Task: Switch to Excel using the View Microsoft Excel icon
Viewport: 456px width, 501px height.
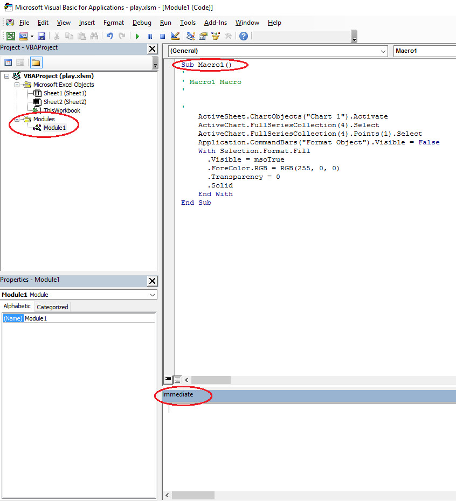Action: coord(10,36)
